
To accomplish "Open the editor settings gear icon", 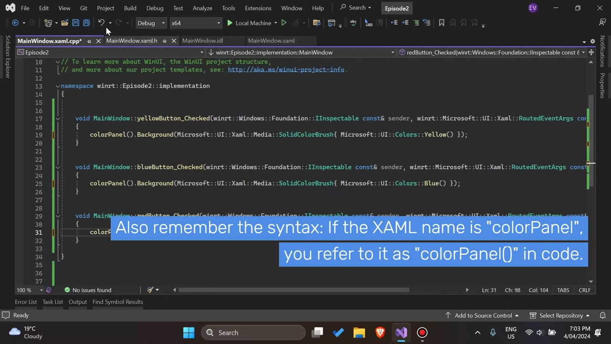I will point(593,41).
